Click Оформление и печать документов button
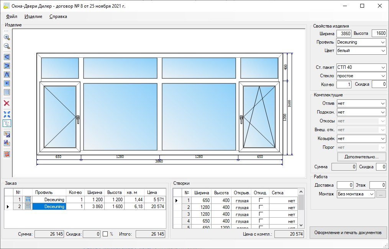The height and width of the screenshot is (249, 389). pos(348,233)
